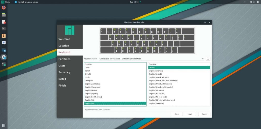
Task: Click the orange download-arrow dock icon
Action: coord(4,36)
